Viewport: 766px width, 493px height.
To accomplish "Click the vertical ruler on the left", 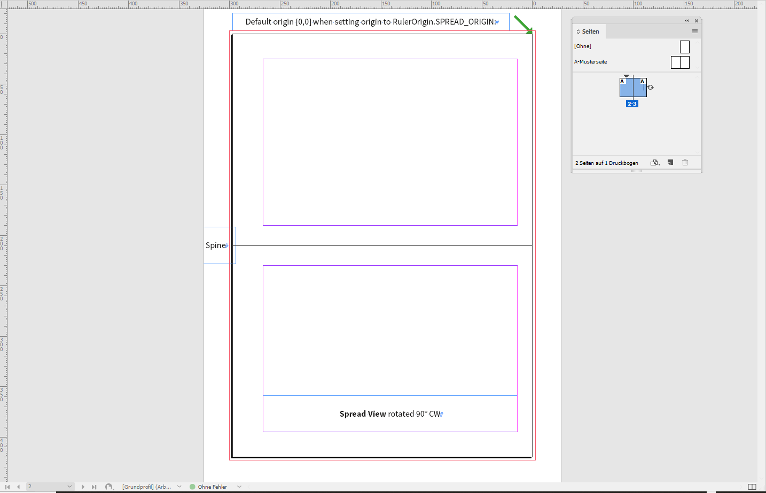I will click(4, 245).
